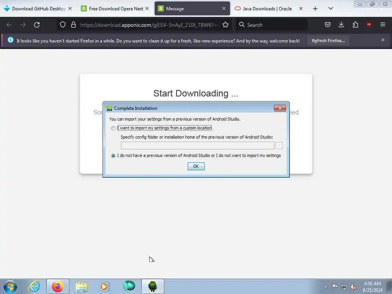Dismiss the Firefox refresh notification bar

pyautogui.click(x=383, y=40)
